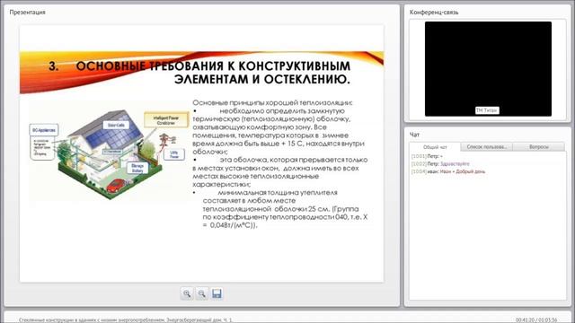Click the ТН Титан name label on video
Image resolution: width=575 pixels, height=323 pixels.
click(487, 110)
